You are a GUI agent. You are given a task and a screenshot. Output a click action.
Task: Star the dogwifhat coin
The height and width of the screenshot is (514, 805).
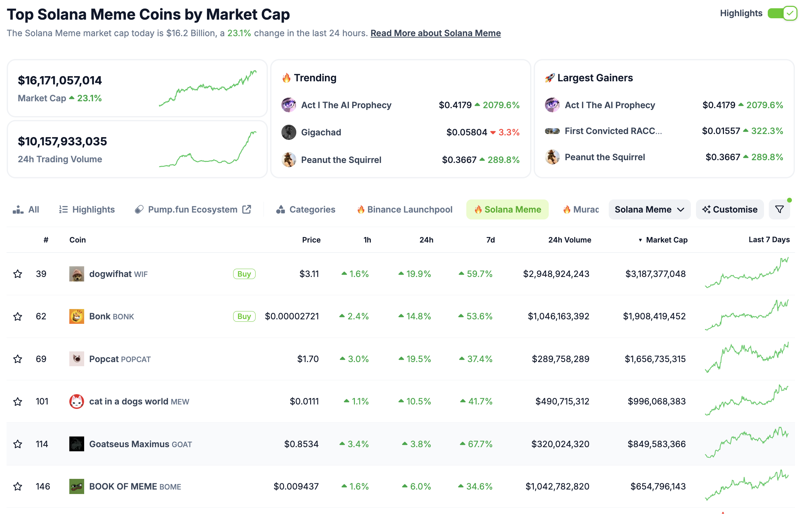coord(18,274)
